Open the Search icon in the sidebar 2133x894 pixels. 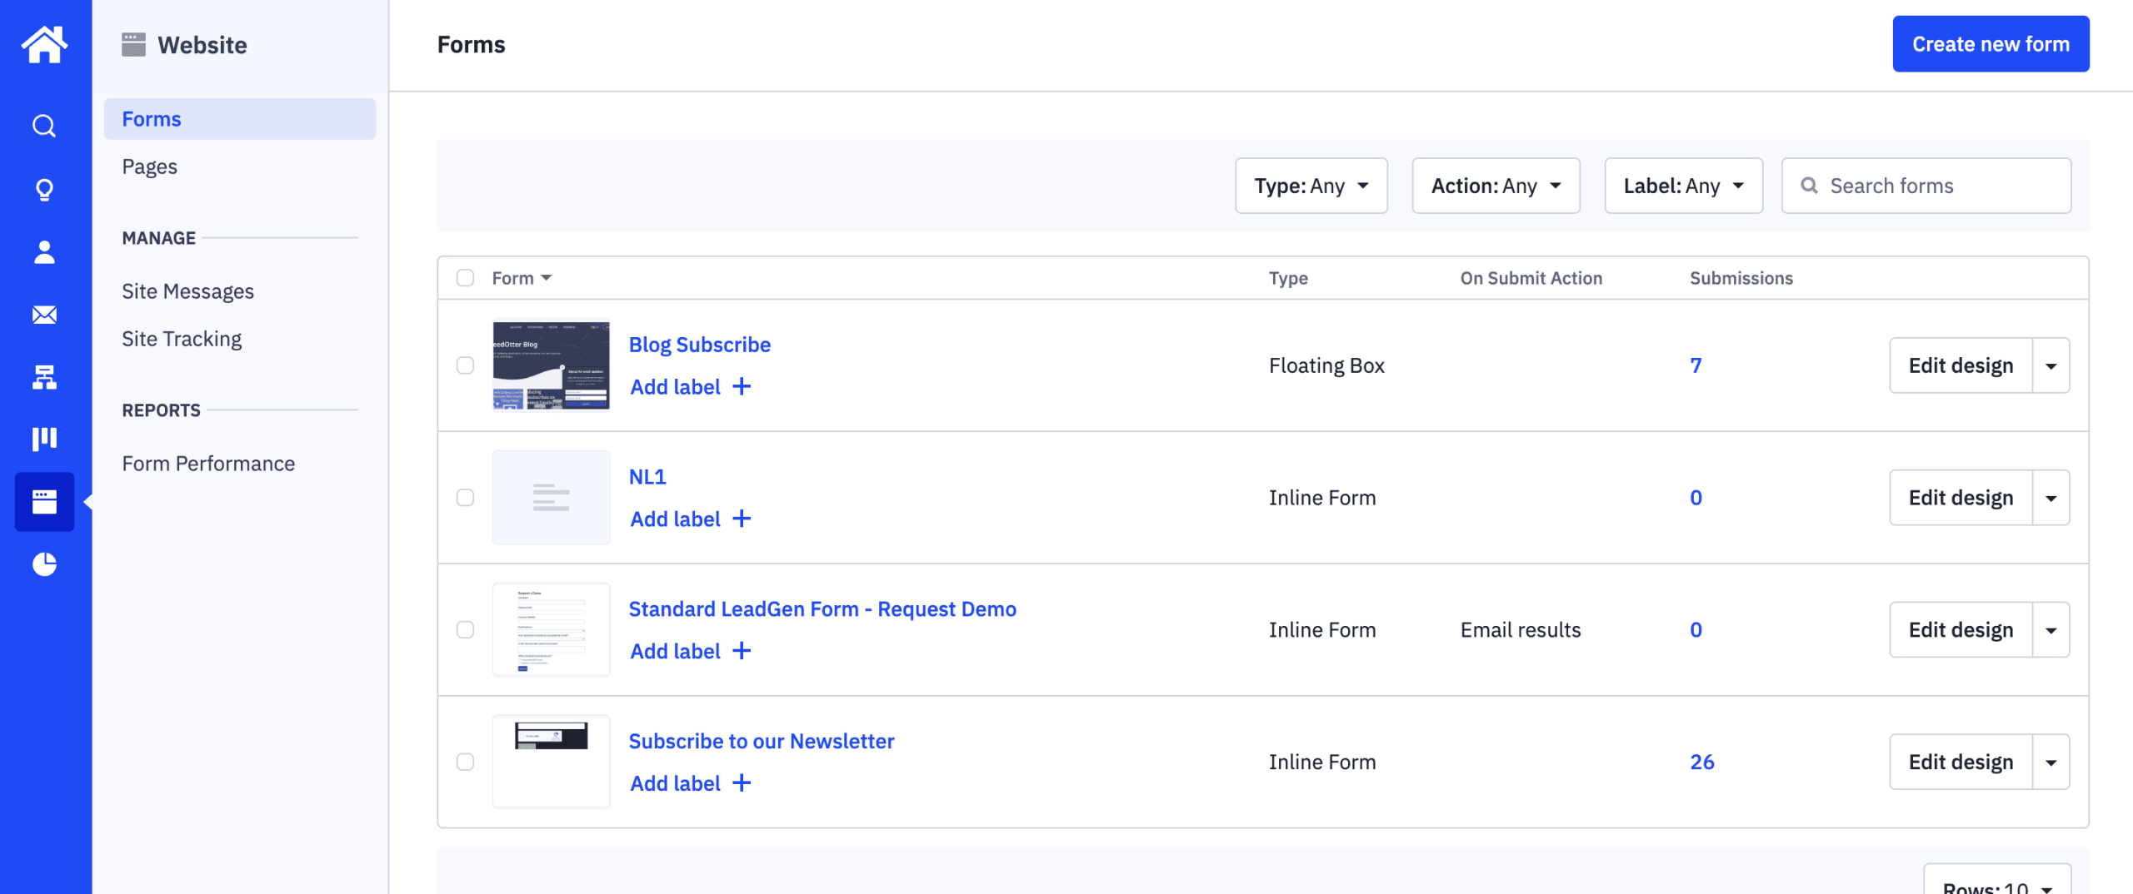(43, 126)
